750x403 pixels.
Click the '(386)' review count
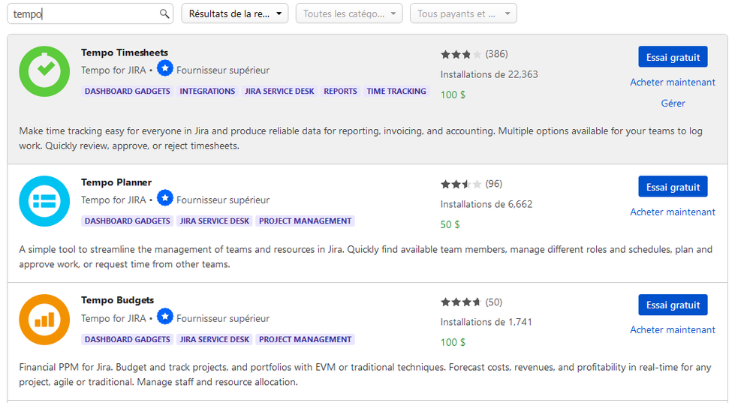coord(496,54)
